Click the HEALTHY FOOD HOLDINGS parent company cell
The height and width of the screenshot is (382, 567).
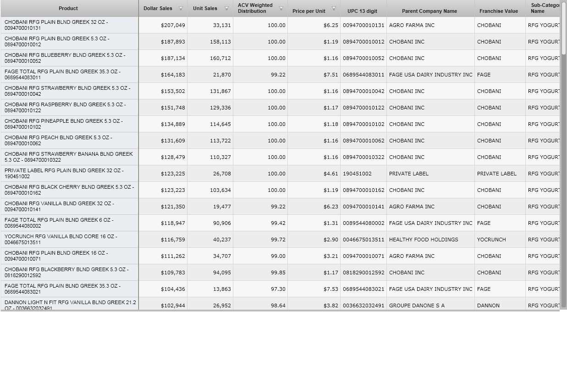pyautogui.click(x=424, y=240)
